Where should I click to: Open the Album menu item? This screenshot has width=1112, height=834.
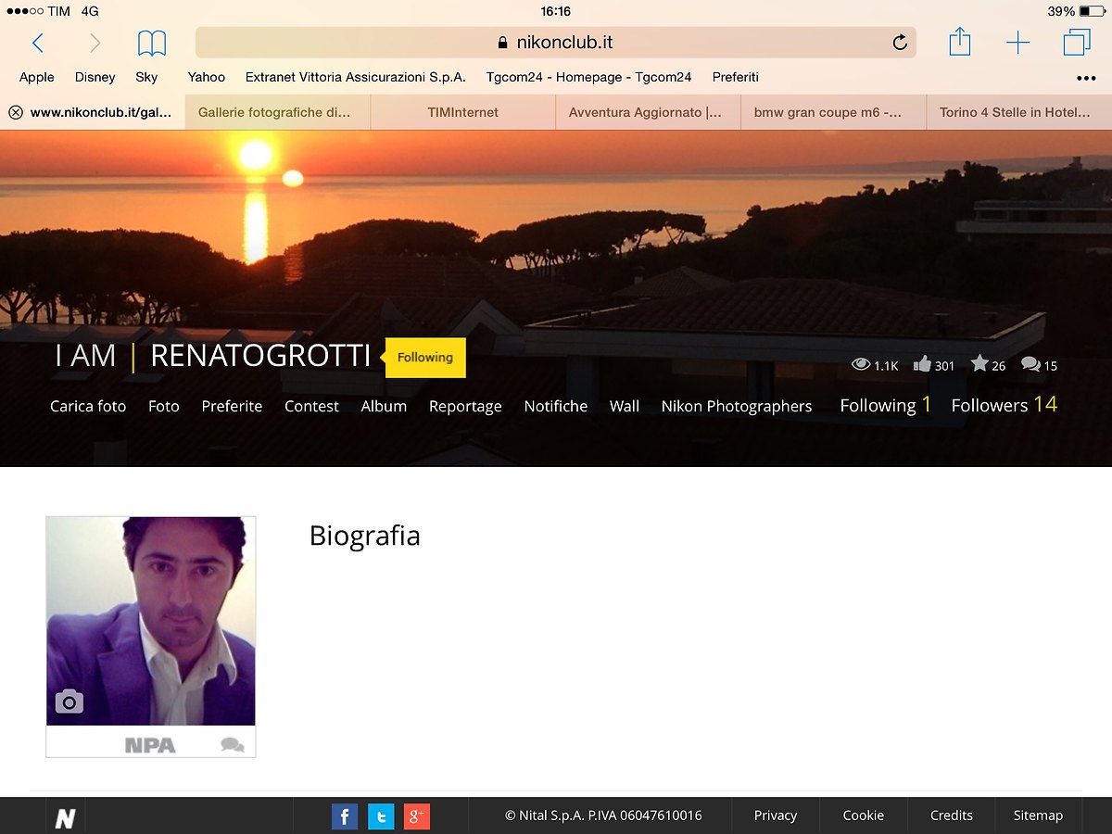click(x=384, y=406)
